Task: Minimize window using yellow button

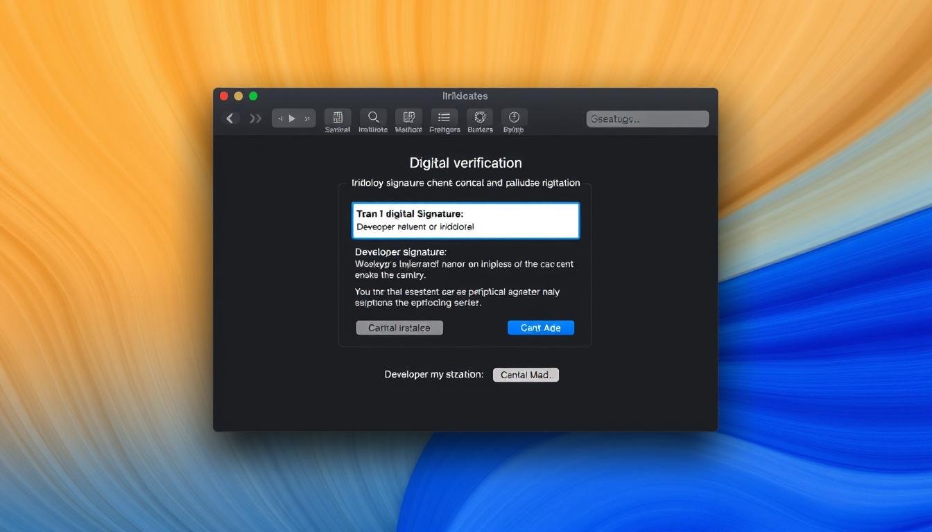Action: click(x=239, y=96)
